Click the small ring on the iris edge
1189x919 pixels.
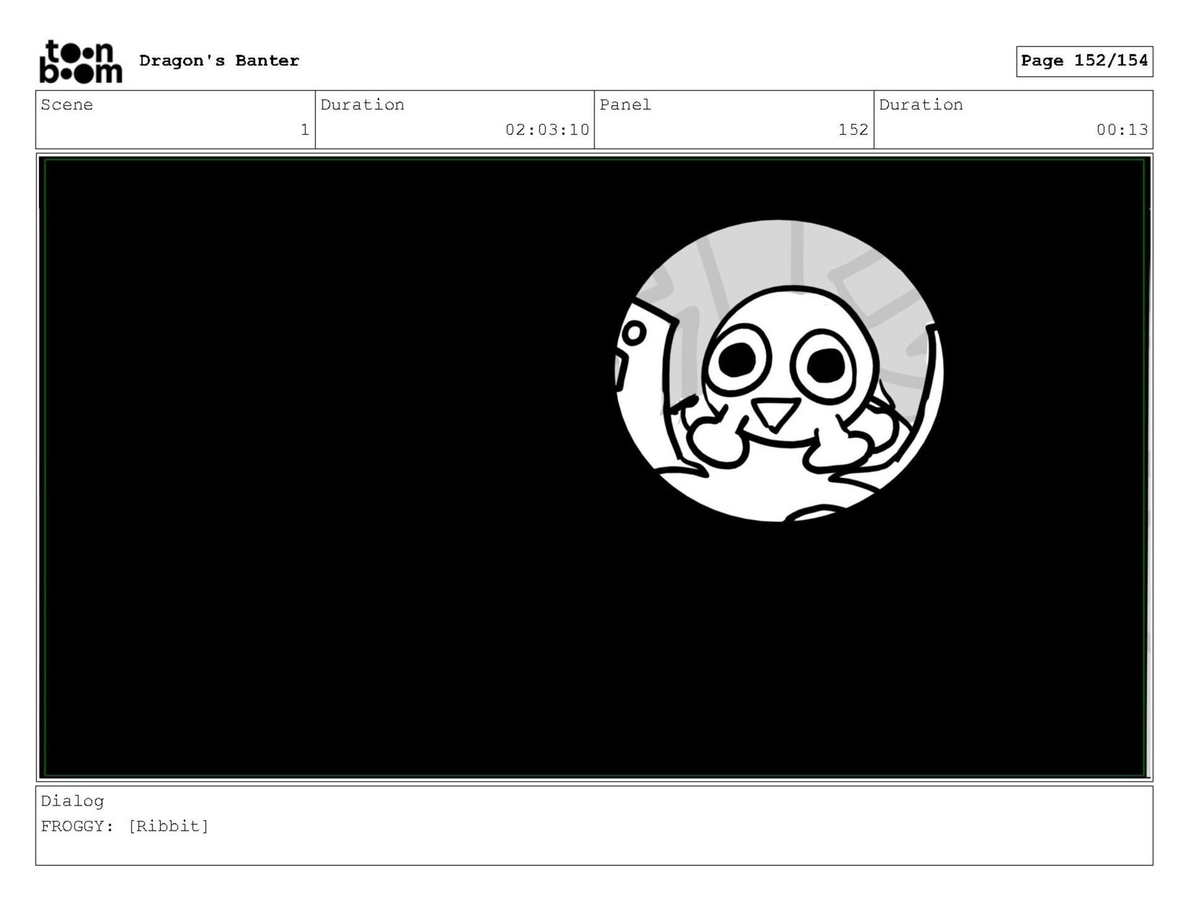(x=633, y=334)
